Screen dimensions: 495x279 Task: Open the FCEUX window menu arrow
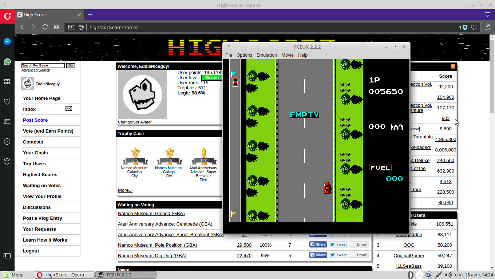tap(229, 46)
